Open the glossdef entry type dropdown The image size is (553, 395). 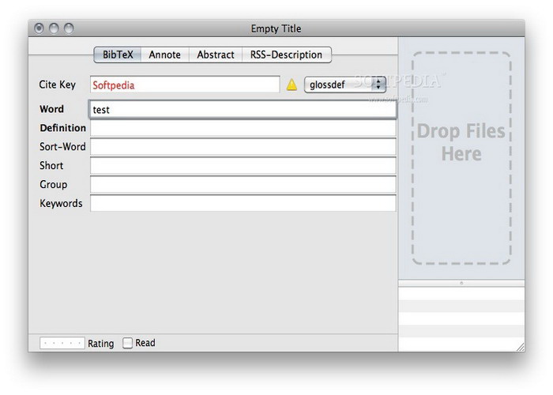click(345, 85)
